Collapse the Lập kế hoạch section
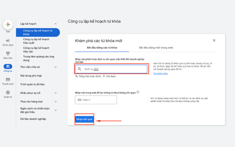The width and height of the screenshot is (235, 147). [56, 24]
